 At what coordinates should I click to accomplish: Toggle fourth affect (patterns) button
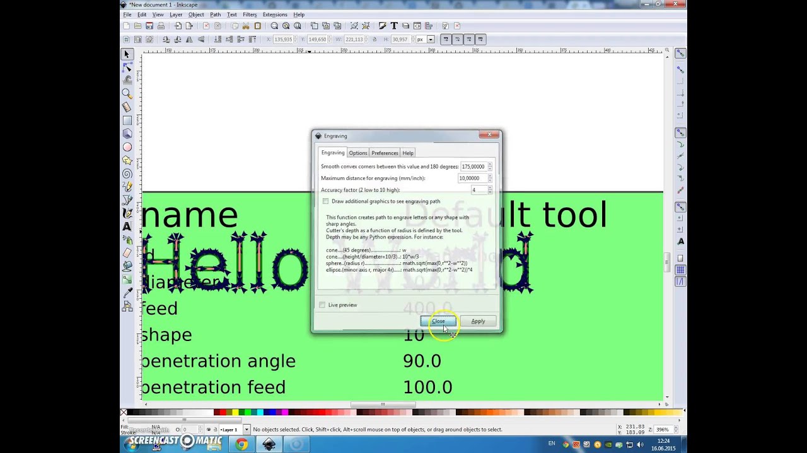point(480,39)
